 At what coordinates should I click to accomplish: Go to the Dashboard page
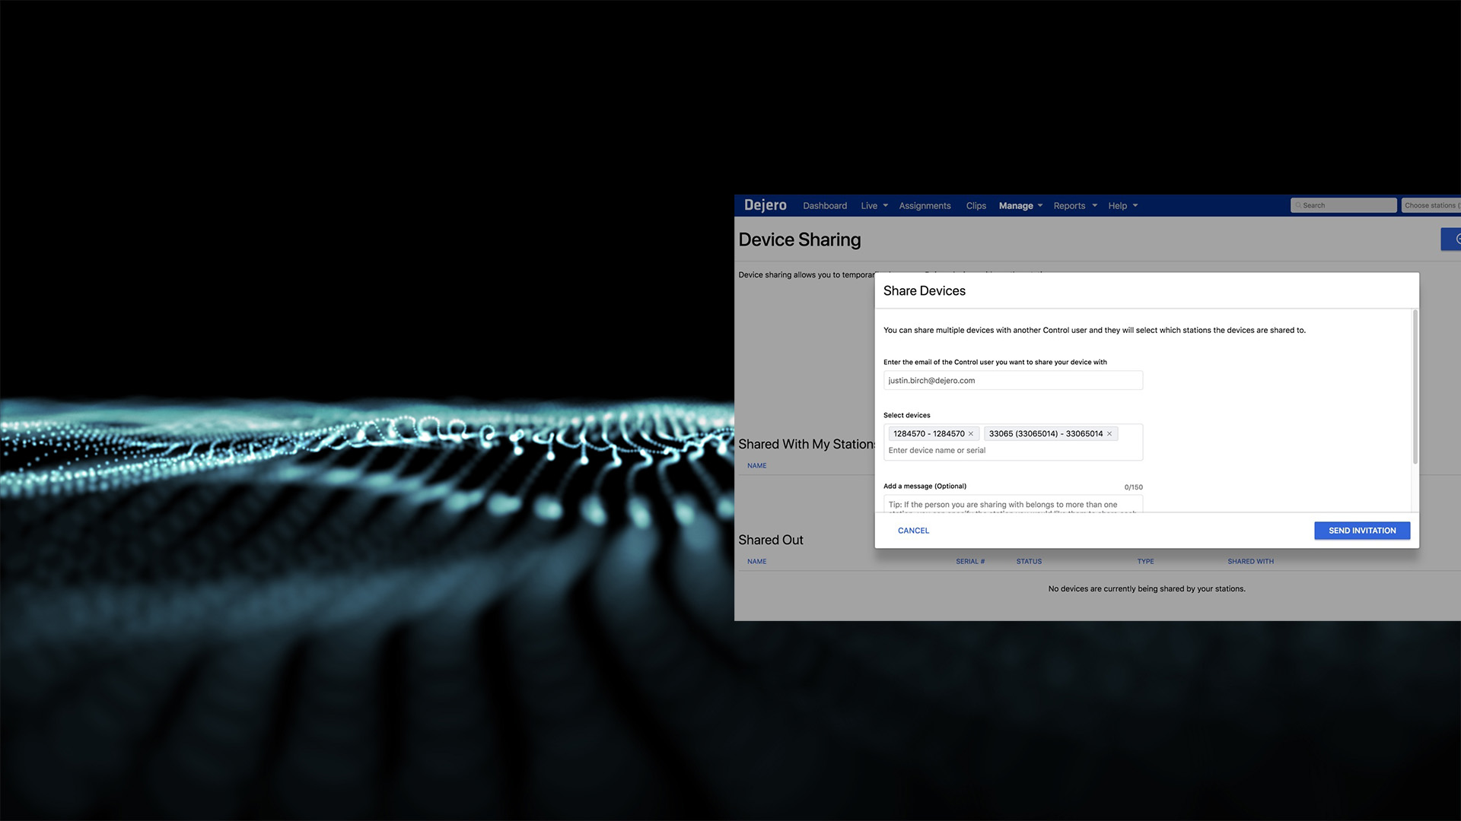(825, 206)
